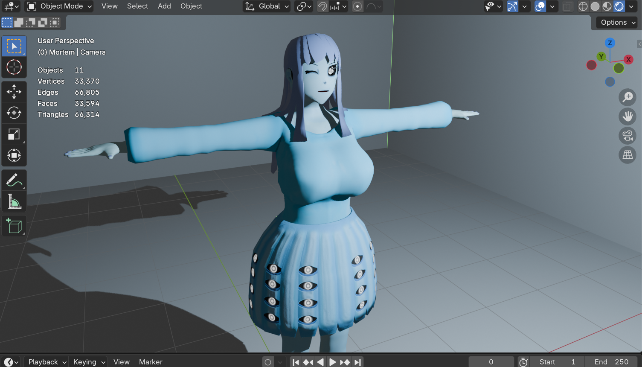Play animation in reverse
The image size is (642, 367).
point(320,362)
